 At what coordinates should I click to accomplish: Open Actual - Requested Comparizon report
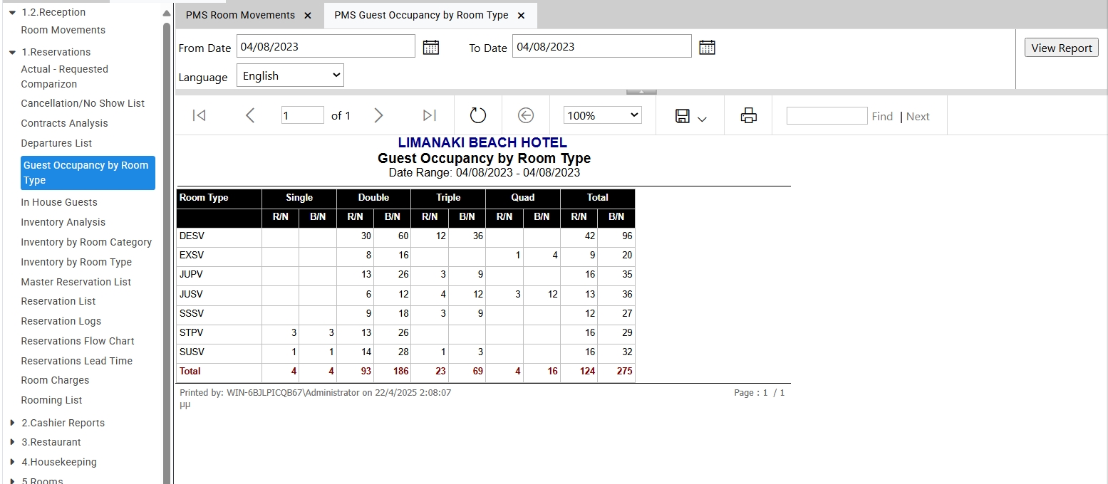[x=65, y=76]
